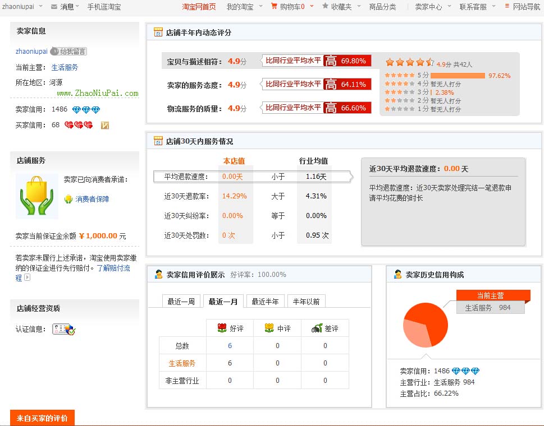This screenshot has height=426, width=544.
Task: Click the 卖家信用评价展示 person icon
Action: (x=158, y=274)
